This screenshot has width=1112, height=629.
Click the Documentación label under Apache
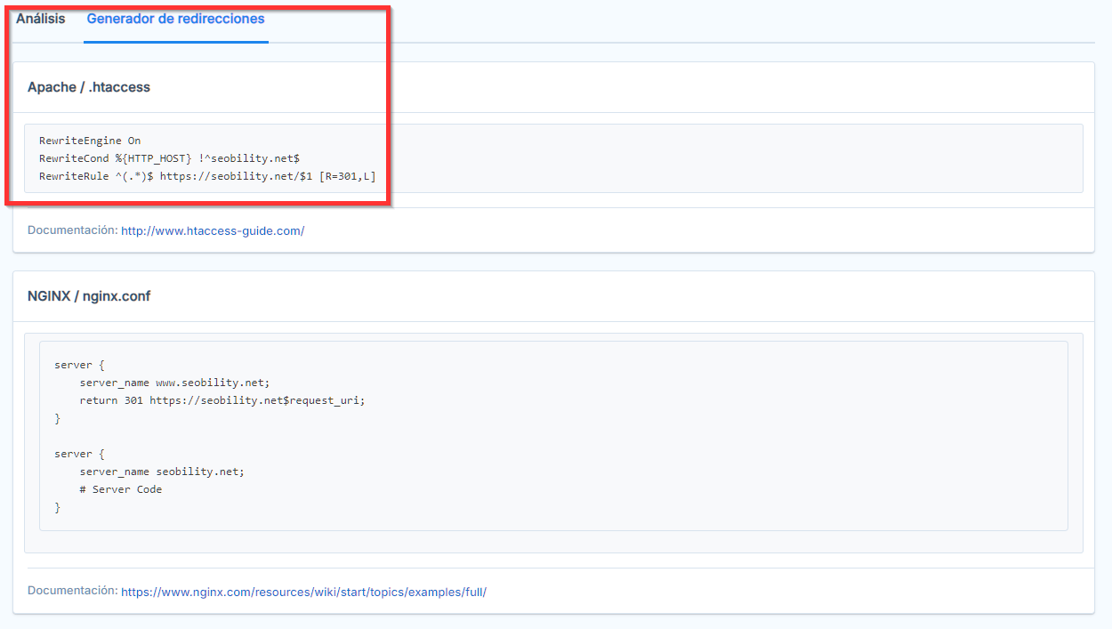pos(72,230)
